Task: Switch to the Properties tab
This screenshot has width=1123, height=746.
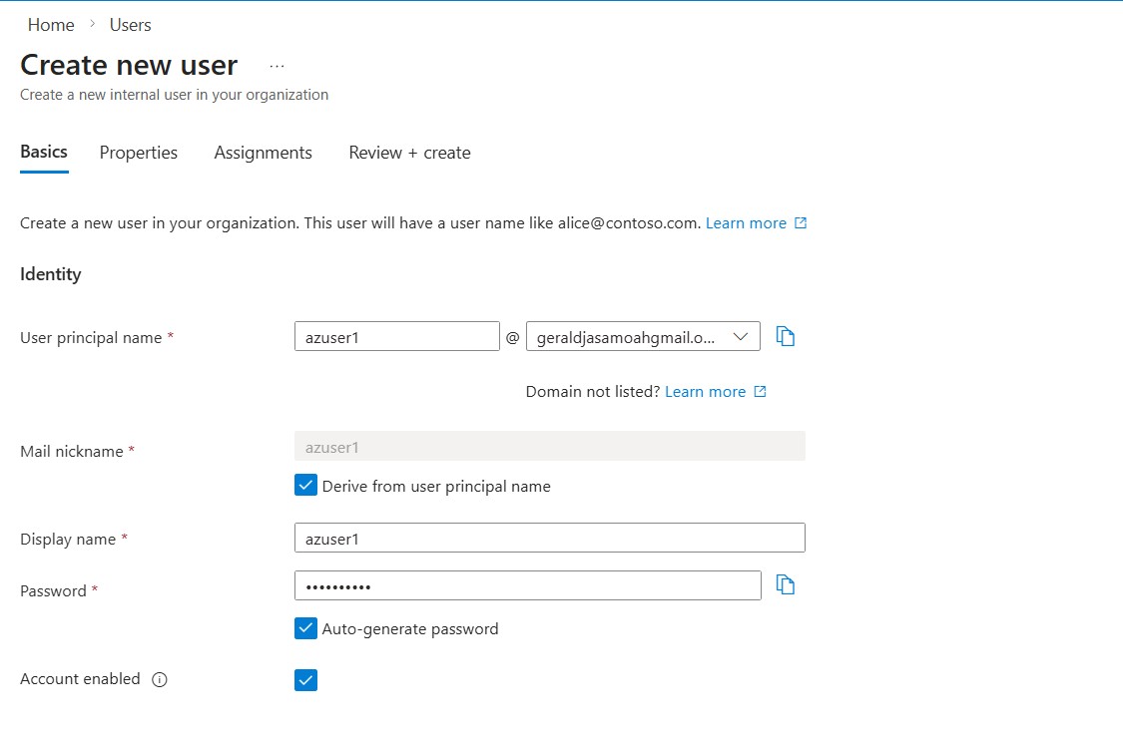Action: (x=139, y=153)
